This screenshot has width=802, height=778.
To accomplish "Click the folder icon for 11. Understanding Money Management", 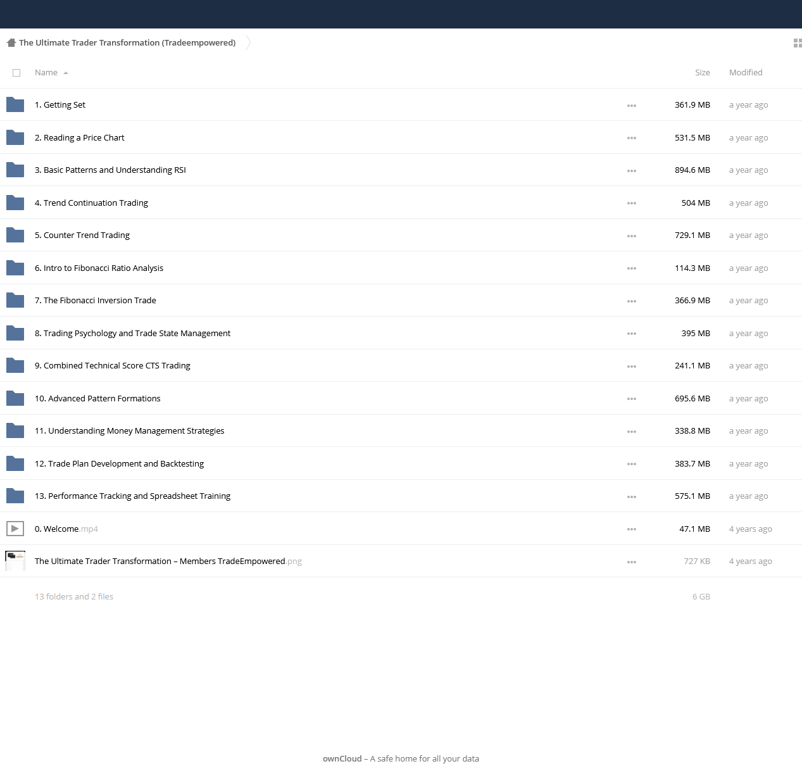I will tap(15, 430).
